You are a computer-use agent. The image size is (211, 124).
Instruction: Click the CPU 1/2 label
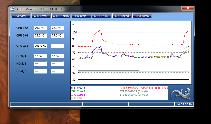[x=22, y=28]
